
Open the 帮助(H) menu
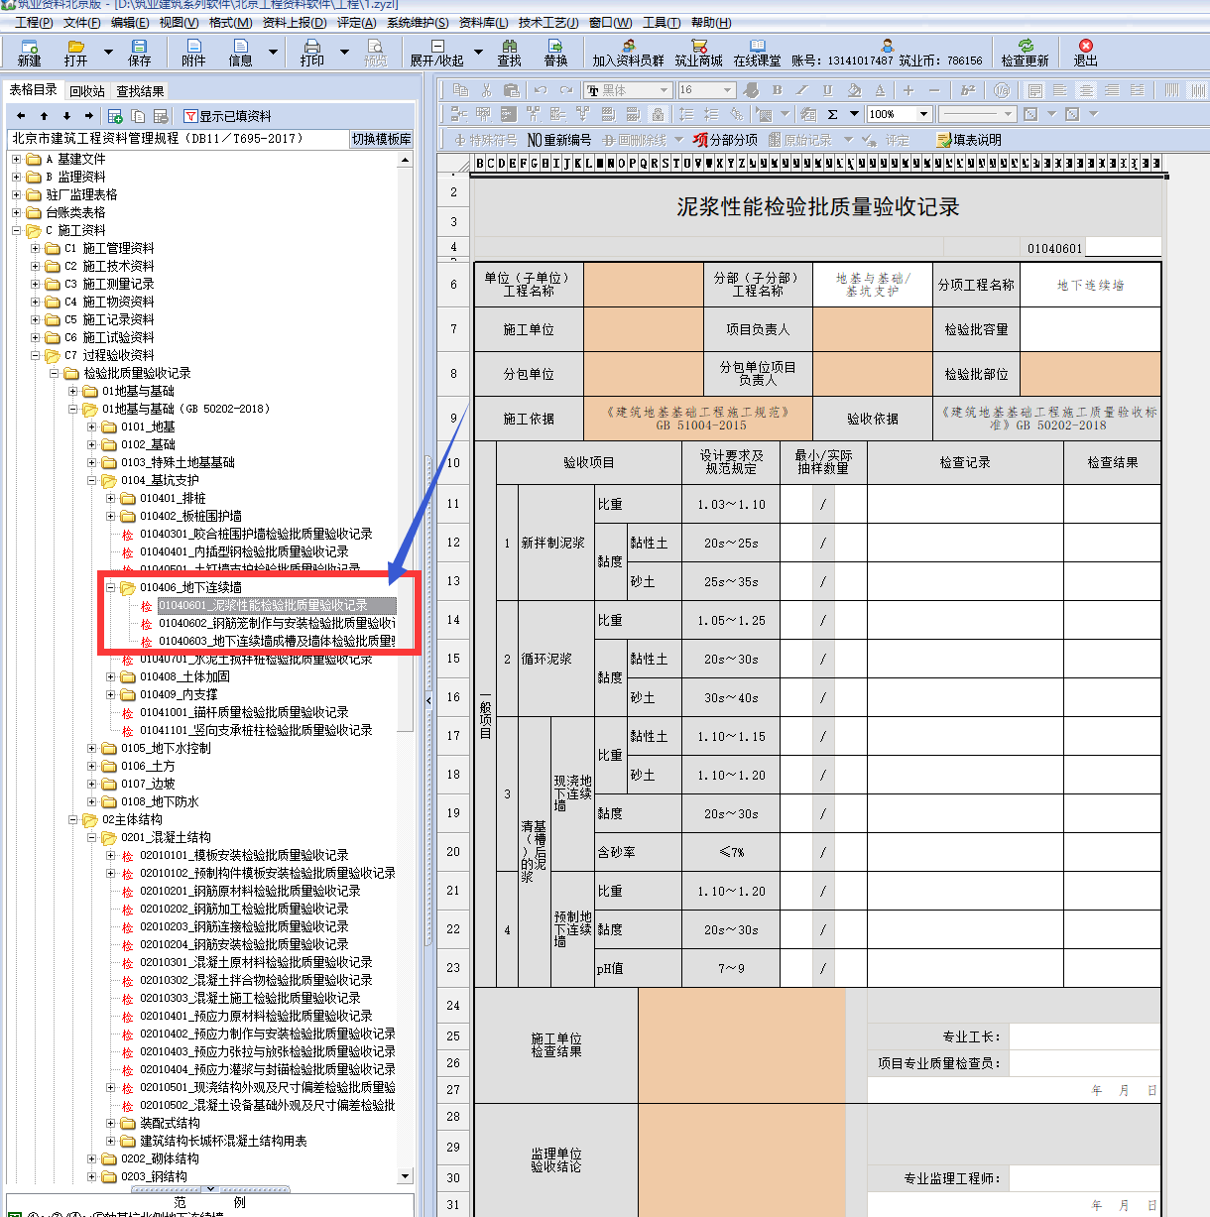tap(711, 22)
